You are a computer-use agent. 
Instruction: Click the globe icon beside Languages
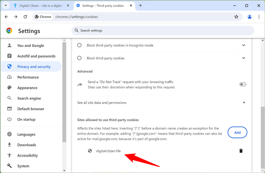[x=9, y=134]
